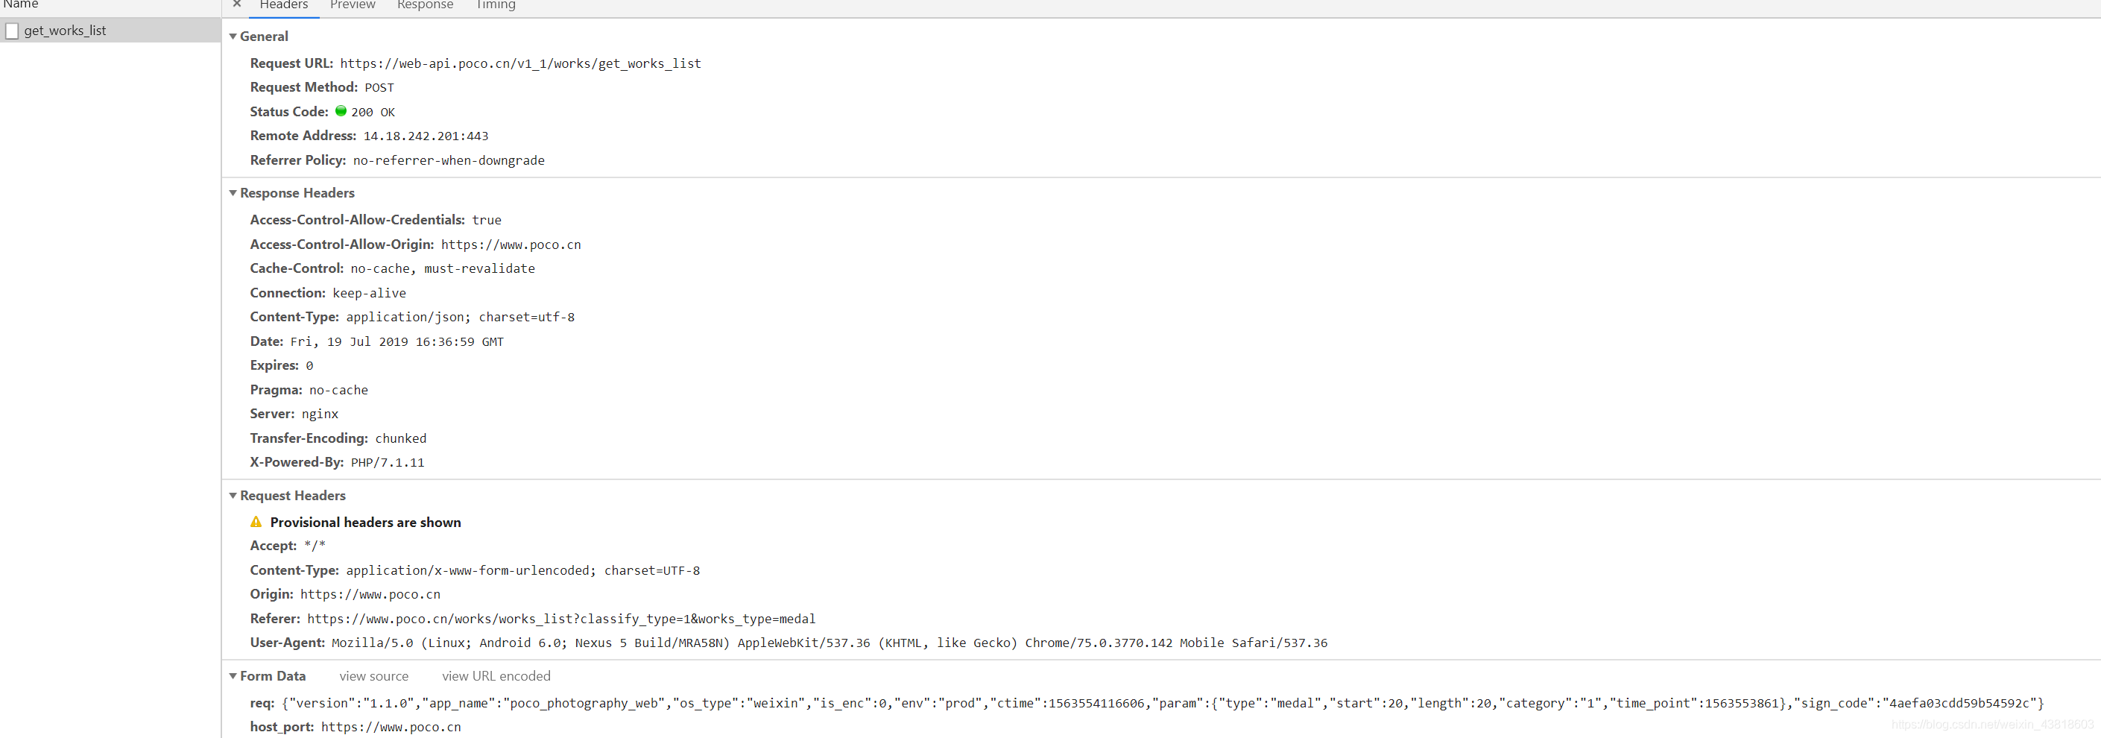Click the green status code indicator
The image size is (2101, 738).
tap(341, 111)
